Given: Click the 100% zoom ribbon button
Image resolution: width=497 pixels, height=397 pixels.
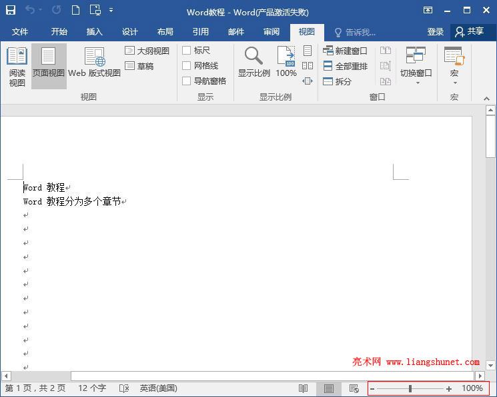Looking at the screenshot, I should (286, 63).
